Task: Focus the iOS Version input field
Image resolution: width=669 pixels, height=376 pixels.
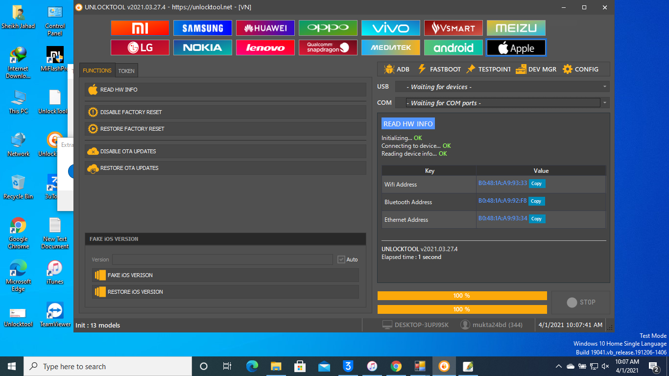Action: [222, 259]
